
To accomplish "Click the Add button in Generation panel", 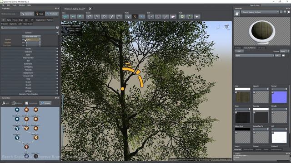I will tap(5, 103).
